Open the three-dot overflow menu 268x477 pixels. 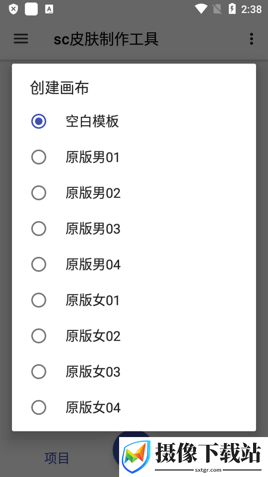pos(251,39)
